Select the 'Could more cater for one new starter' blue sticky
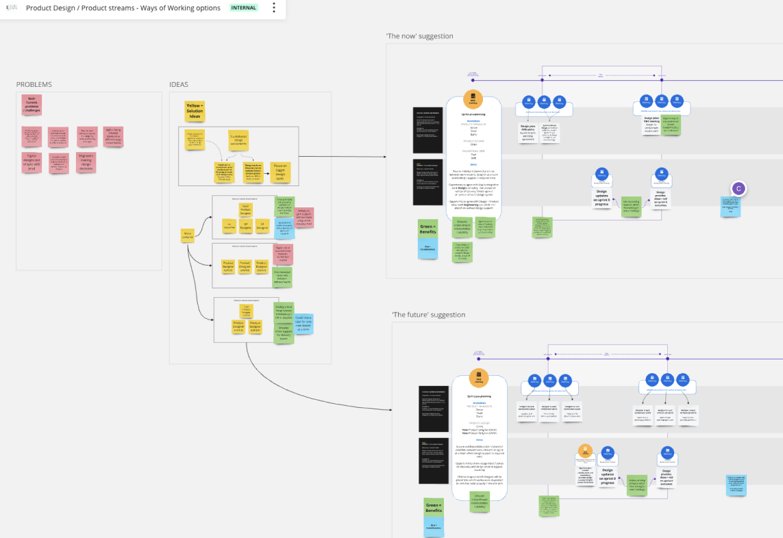This screenshot has height=538, width=783. coord(303,323)
